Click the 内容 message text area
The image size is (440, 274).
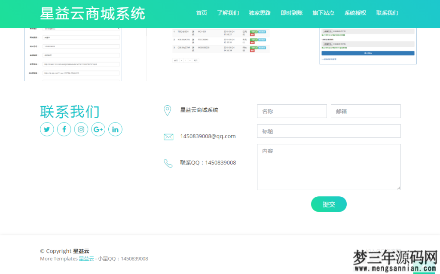[x=329, y=167]
